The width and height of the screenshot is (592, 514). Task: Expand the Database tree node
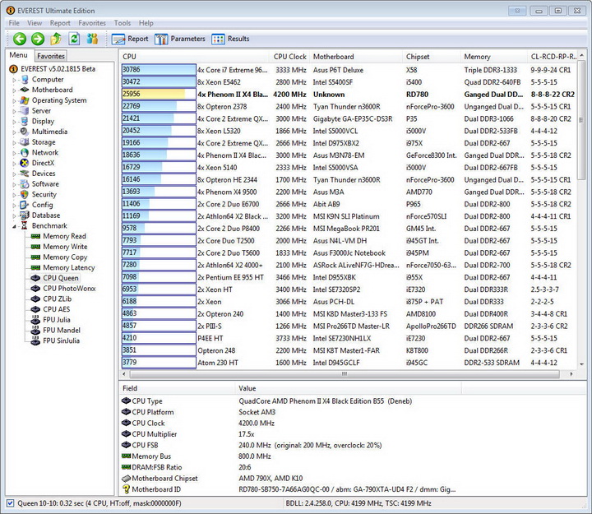(14, 216)
